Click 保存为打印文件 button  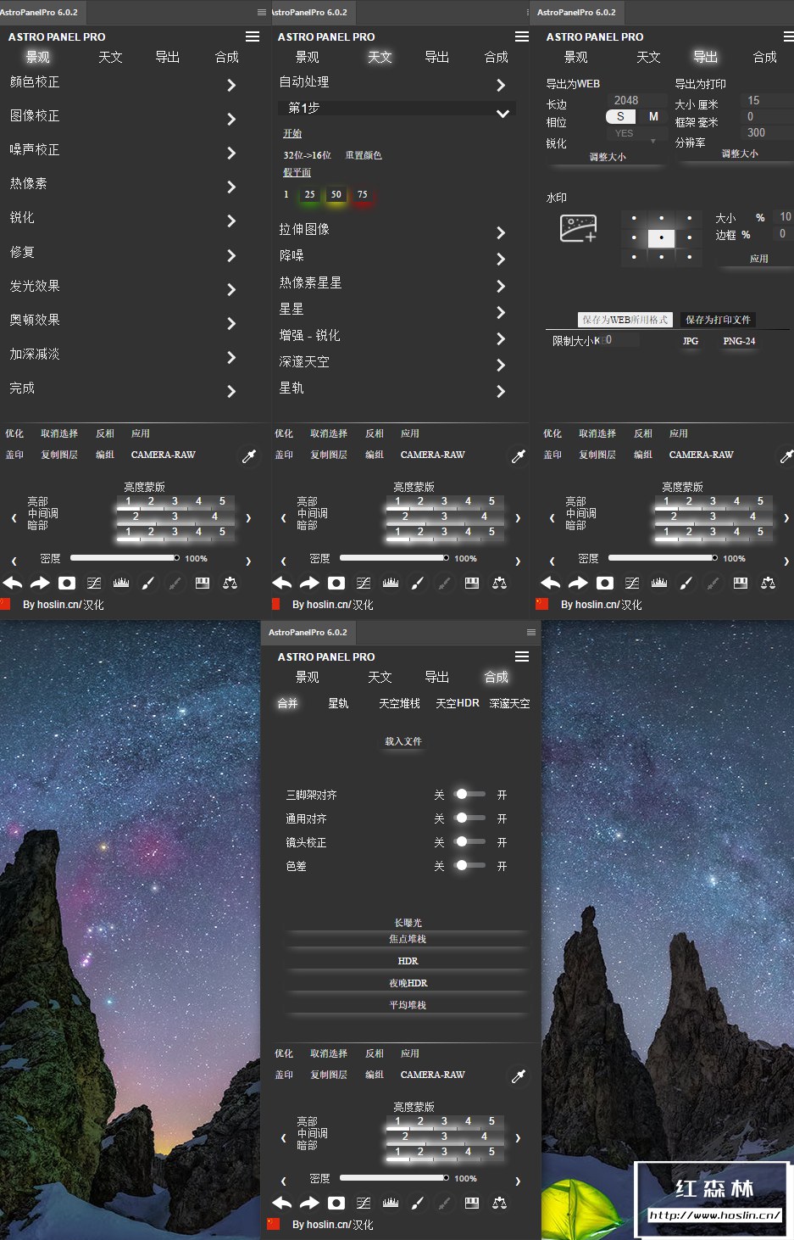(718, 320)
